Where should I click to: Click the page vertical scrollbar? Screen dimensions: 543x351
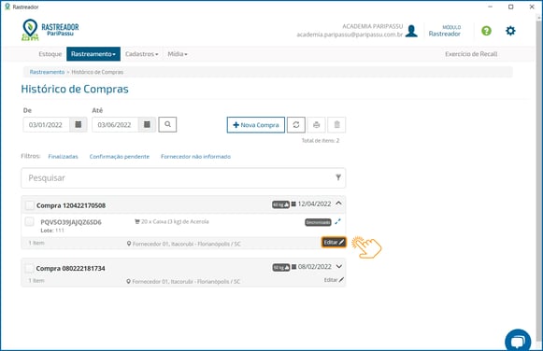(539, 180)
